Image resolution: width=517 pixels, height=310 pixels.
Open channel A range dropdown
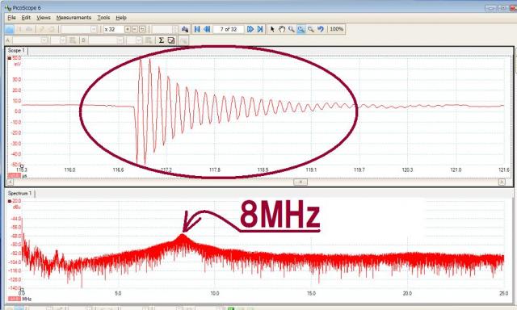pos(44,40)
